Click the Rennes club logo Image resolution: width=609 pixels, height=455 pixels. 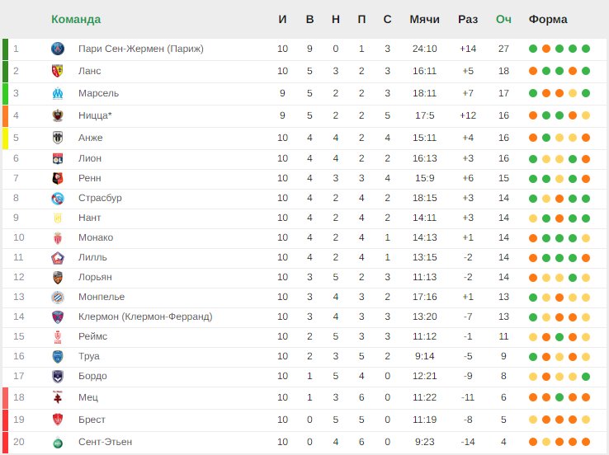pyautogui.click(x=58, y=178)
